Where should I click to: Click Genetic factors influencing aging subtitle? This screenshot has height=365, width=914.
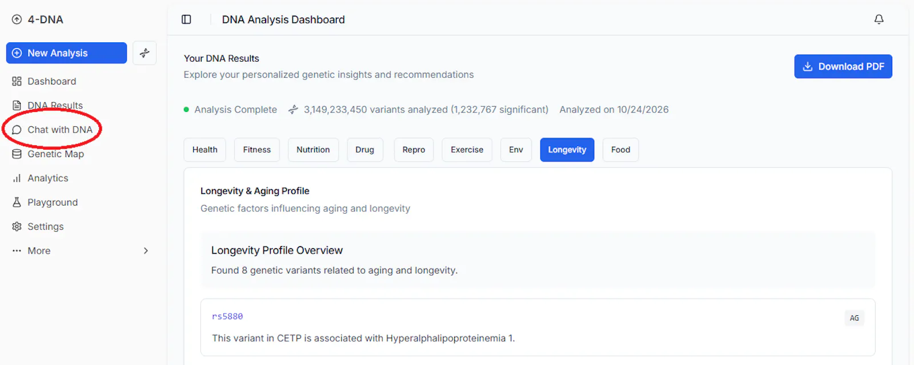click(x=305, y=208)
